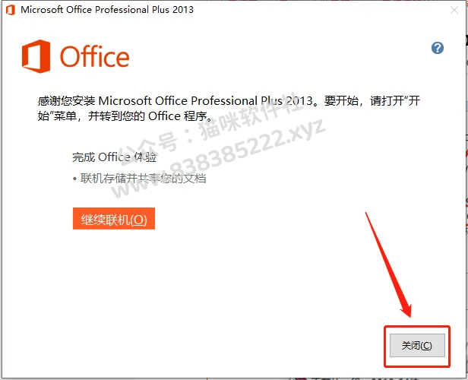Click the Office icon in the title bar
The width and height of the screenshot is (468, 380).
click(x=11, y=10)
